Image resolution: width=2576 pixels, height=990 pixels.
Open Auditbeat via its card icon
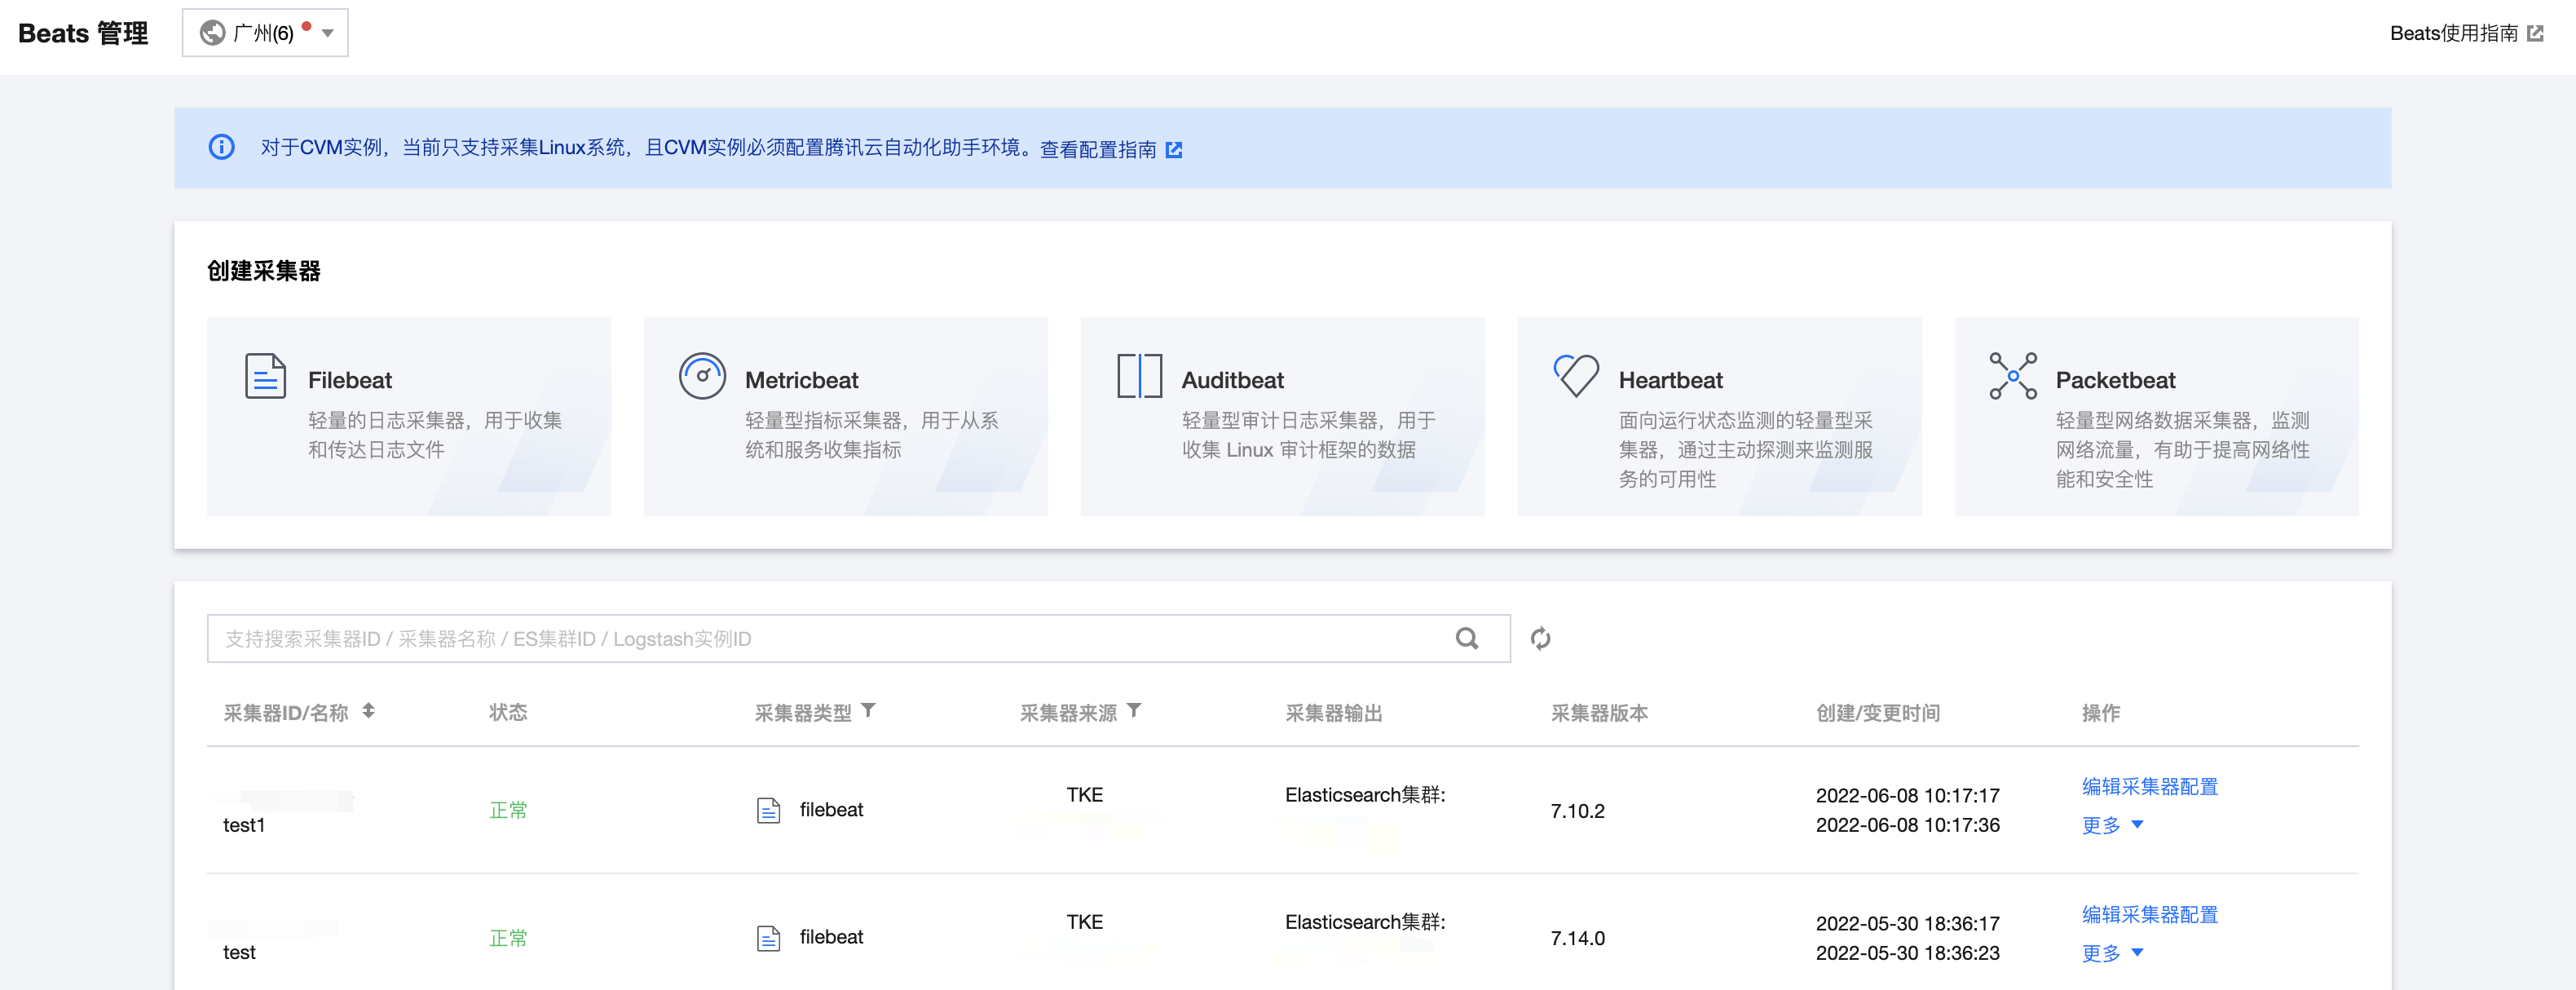point(1139,376)
